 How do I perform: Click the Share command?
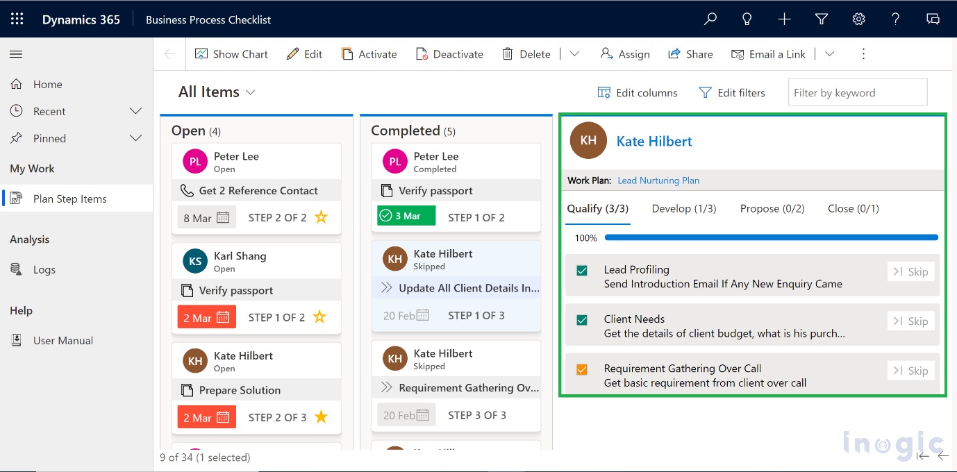tap(690, 54)
